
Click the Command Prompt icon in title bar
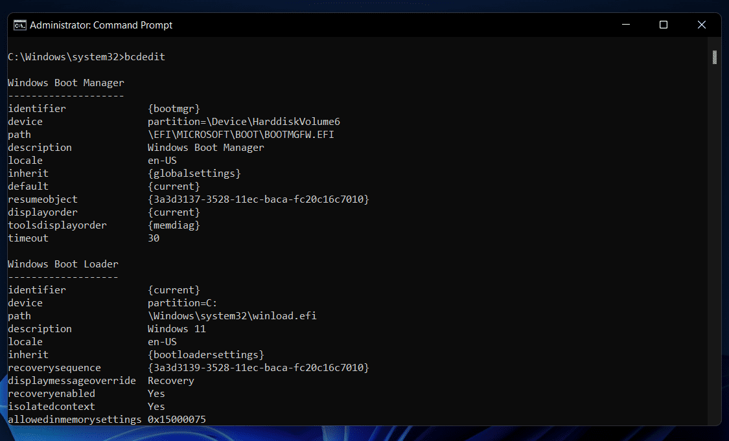19,25
